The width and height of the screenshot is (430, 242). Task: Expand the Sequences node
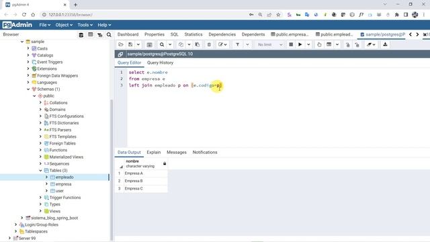coord(40,164)
